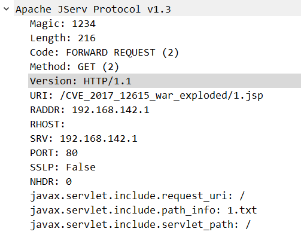Select the Apache JServ Protocol v1.3 header row
This screenshot has width=301, height=250.
(157, 9)
